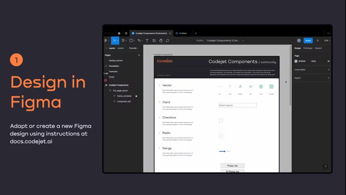Click the search icon in Layers panel
Viewport: 346px width, 195px height.
[106, 48]
